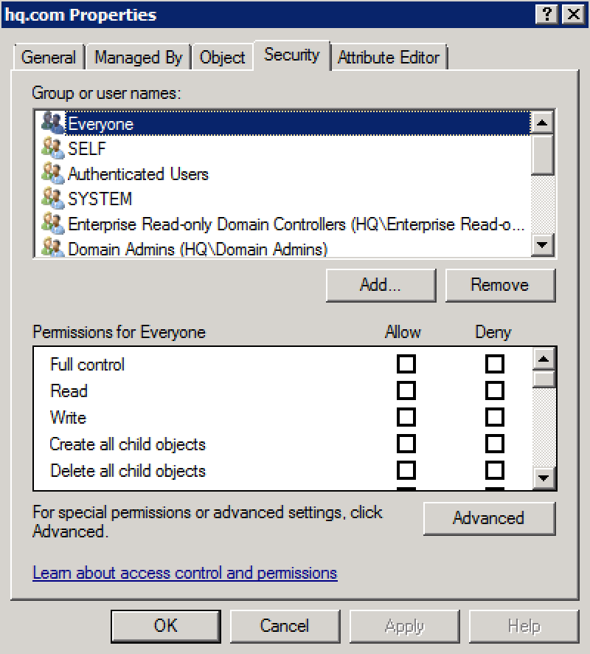Click the SYSTEM group icon
The width and height of the screenshot is (590, 654).
(53, 199)
